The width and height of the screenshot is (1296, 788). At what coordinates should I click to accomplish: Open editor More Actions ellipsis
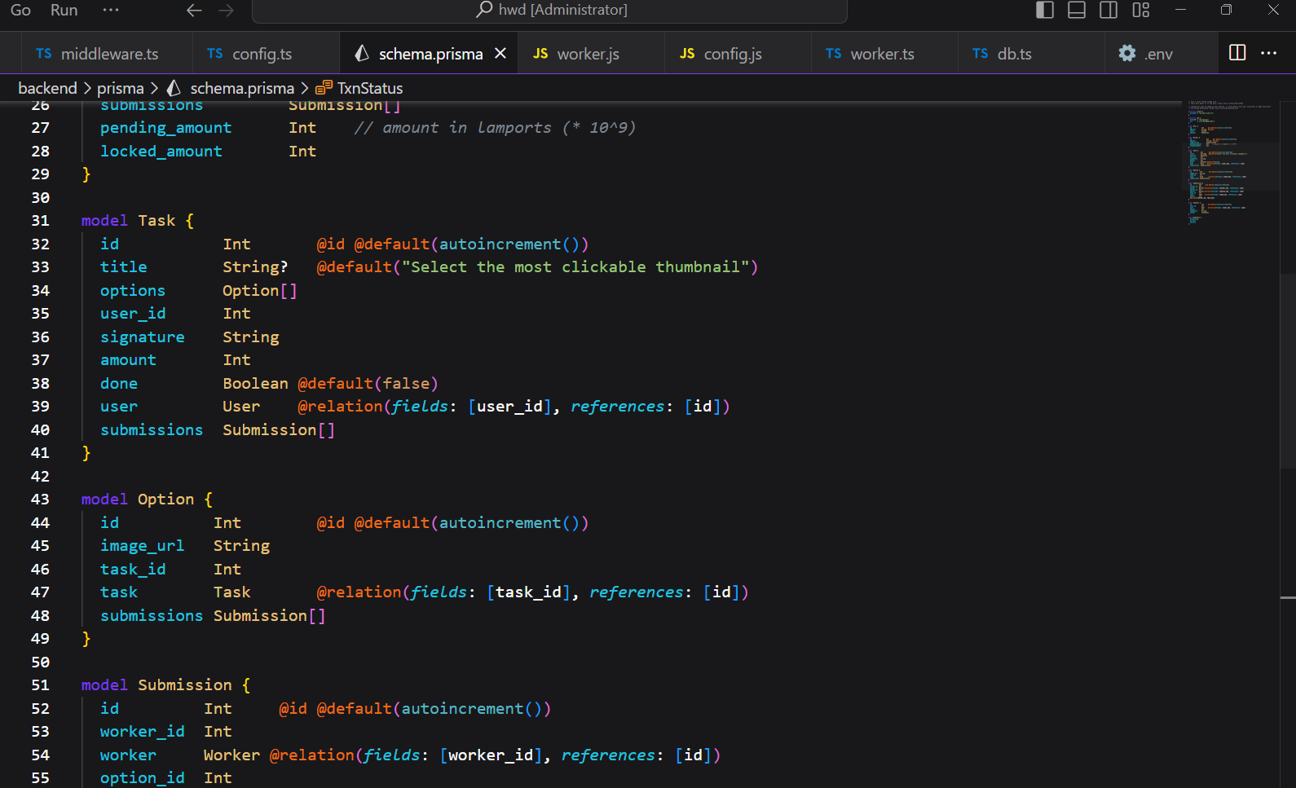[1269, 53]
